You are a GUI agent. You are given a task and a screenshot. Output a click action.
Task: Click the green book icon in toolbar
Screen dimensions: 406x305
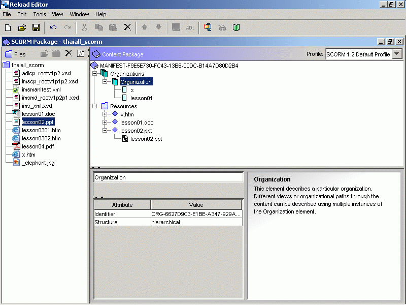click(236, 27)
